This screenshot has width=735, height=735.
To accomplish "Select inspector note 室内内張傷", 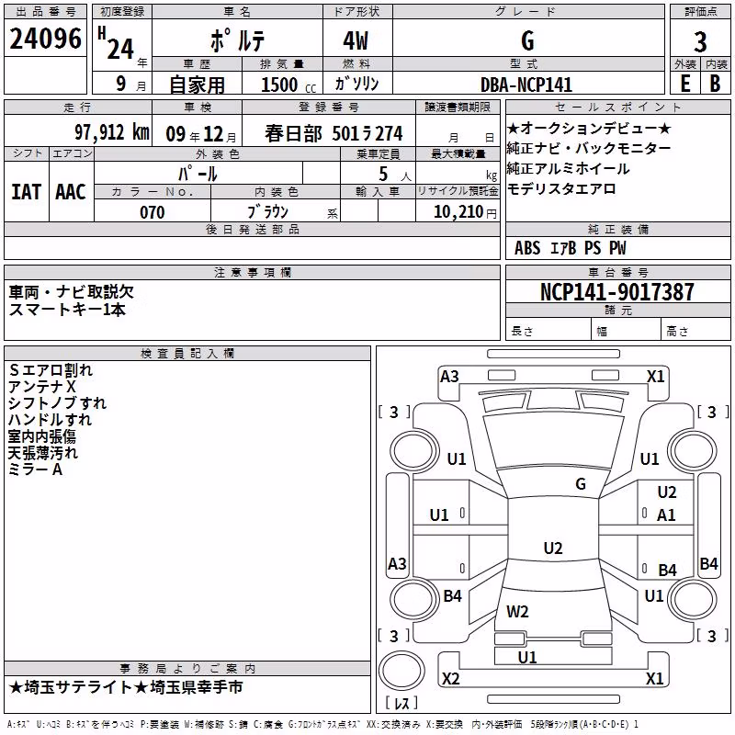I will coord(41,436).
